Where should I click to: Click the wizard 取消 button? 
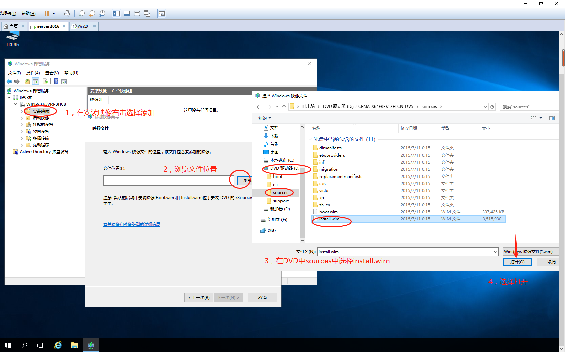pyautogui.click(x=263, y=298)
